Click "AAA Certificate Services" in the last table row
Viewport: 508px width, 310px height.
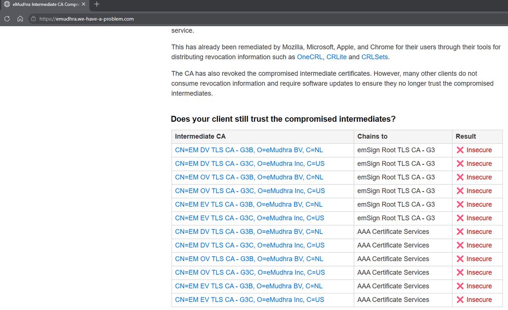pos(393,299)
